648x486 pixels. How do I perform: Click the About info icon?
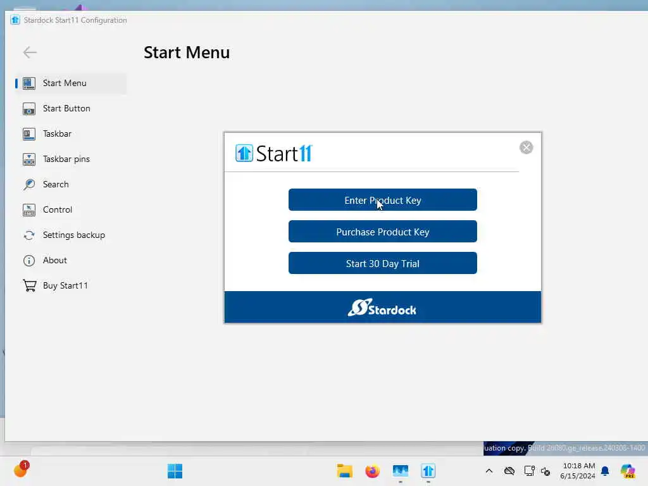pos(29,260)
